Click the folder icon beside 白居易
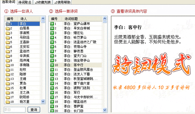Image resolution: width=195 pixels, height=114 pixels. [8, 28]
